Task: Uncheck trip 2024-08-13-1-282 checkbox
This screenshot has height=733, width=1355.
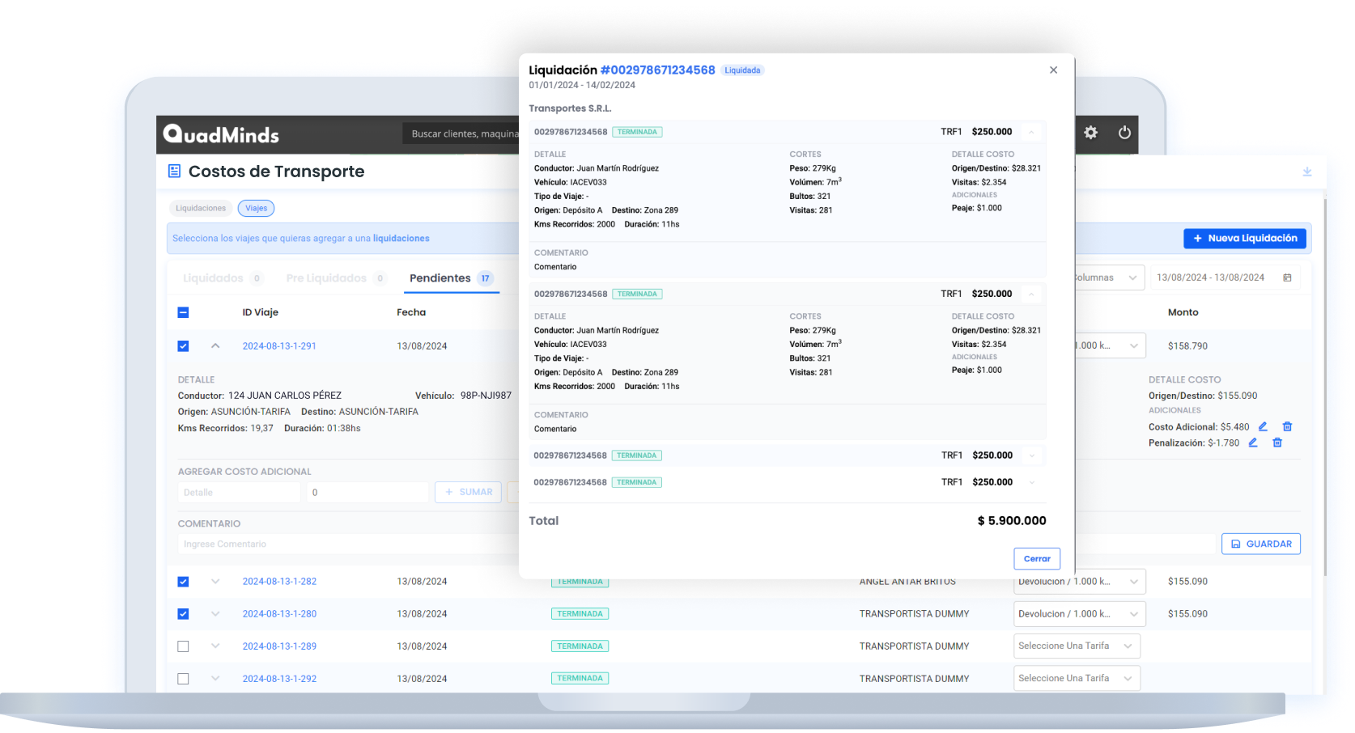Action: 183,582
